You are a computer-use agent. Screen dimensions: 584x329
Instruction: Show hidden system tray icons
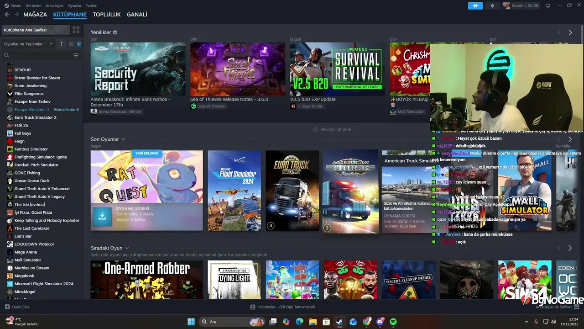point(526,322)
